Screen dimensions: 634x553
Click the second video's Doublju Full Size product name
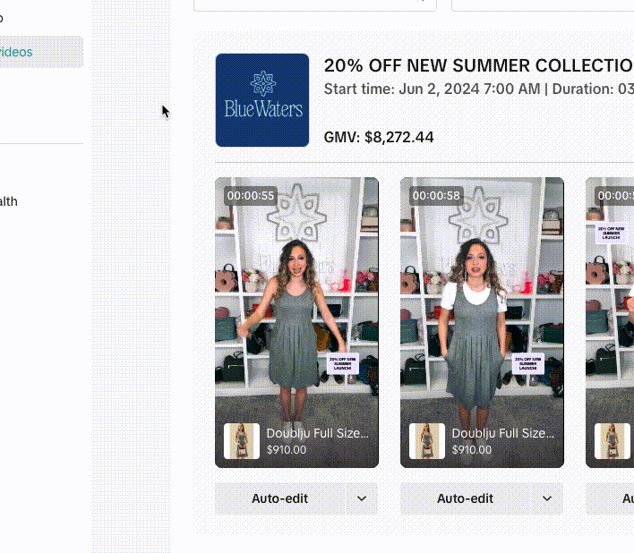click(x=502, y=433)
